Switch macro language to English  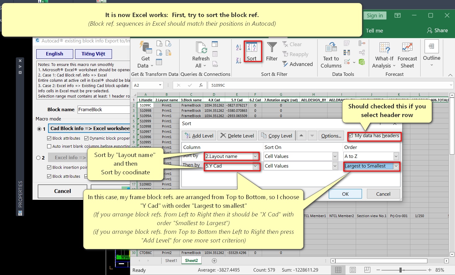click(x=55, y=54)
